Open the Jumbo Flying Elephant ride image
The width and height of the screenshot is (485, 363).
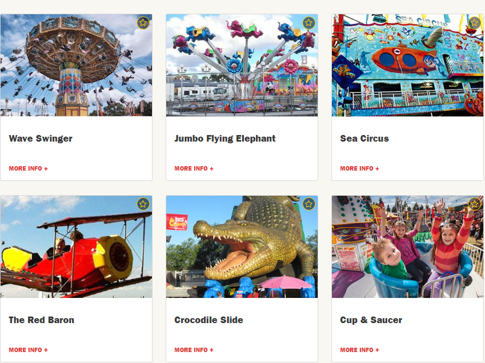(x=242, y=65)
